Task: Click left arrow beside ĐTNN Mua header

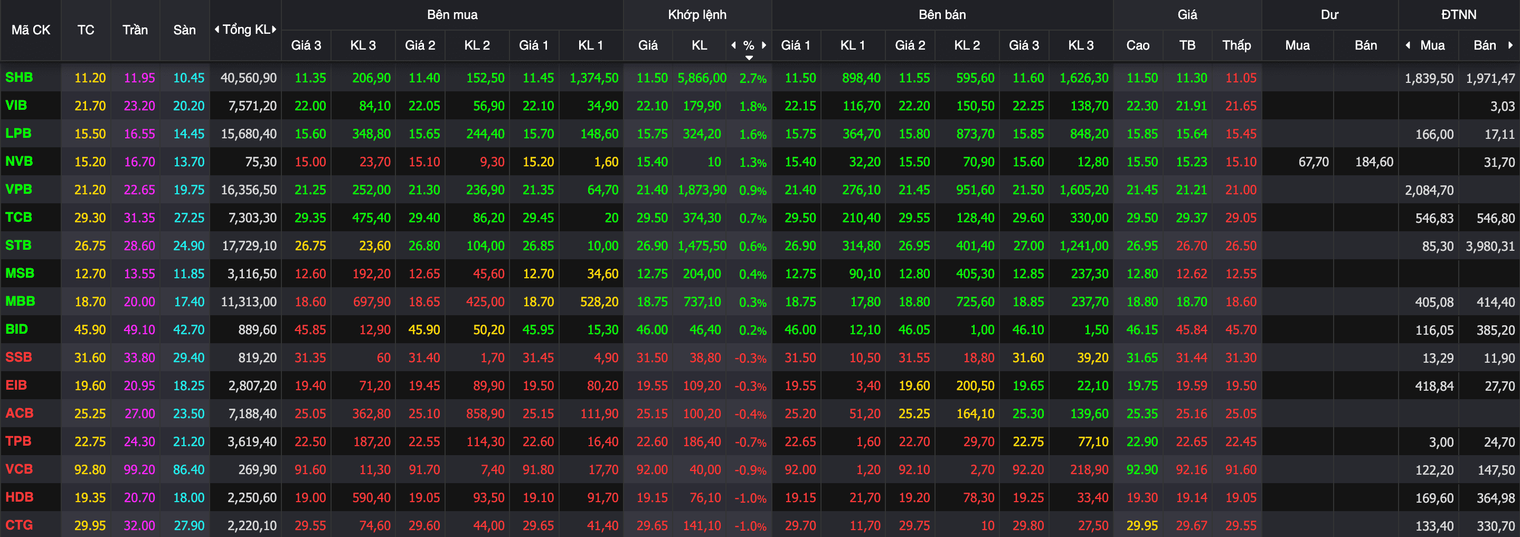Action: pyautogui.click(x=1408, y=45)
